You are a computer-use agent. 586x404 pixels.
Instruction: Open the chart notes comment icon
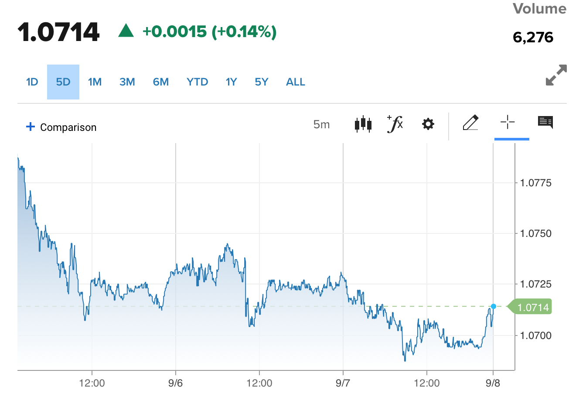point(545,122)
